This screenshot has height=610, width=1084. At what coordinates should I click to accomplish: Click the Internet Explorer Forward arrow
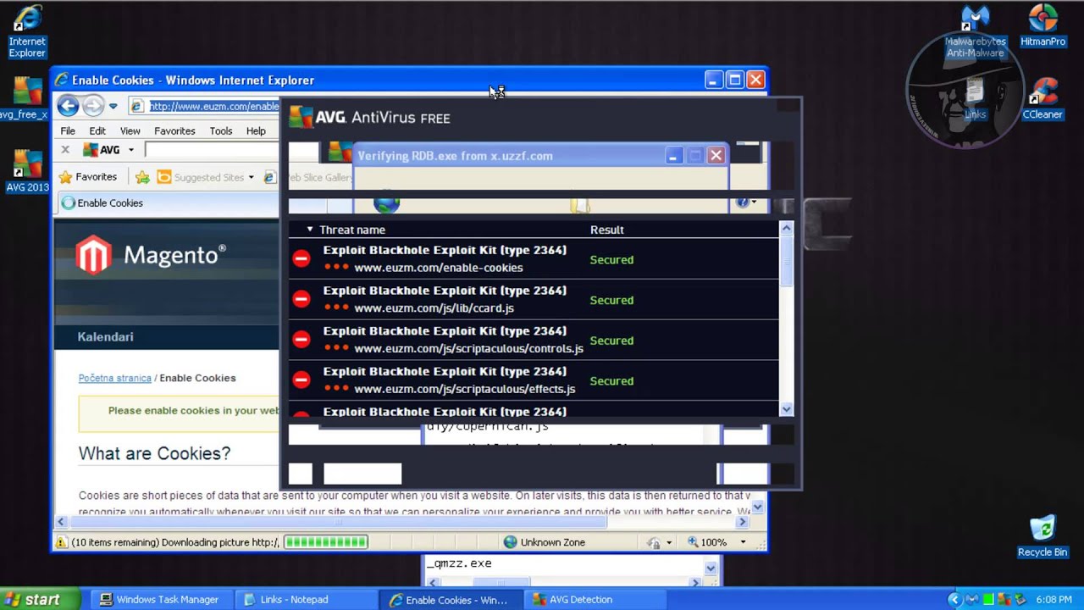[92, 106]
